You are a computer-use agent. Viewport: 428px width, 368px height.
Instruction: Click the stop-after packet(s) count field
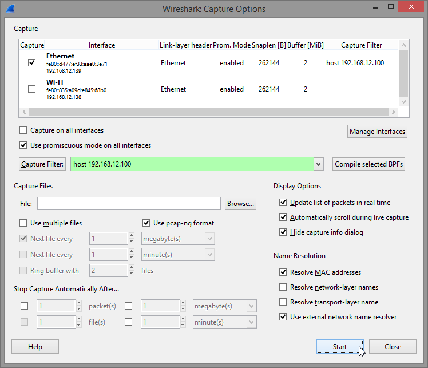point(56,306)
